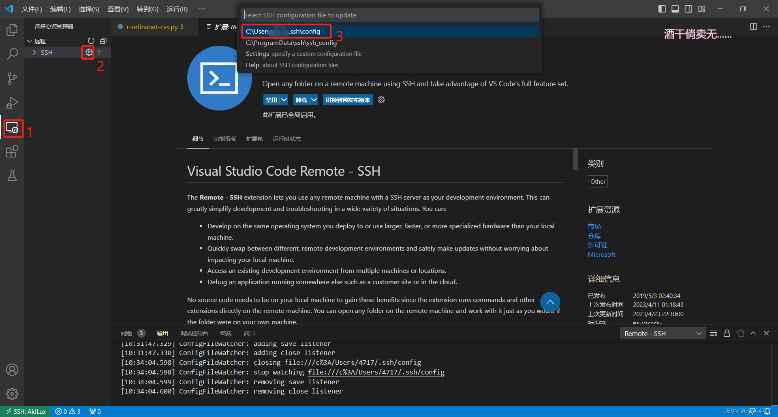Open the Extensions view
The height and width of the screenshot is (417, 778).
tap(12, 152)
